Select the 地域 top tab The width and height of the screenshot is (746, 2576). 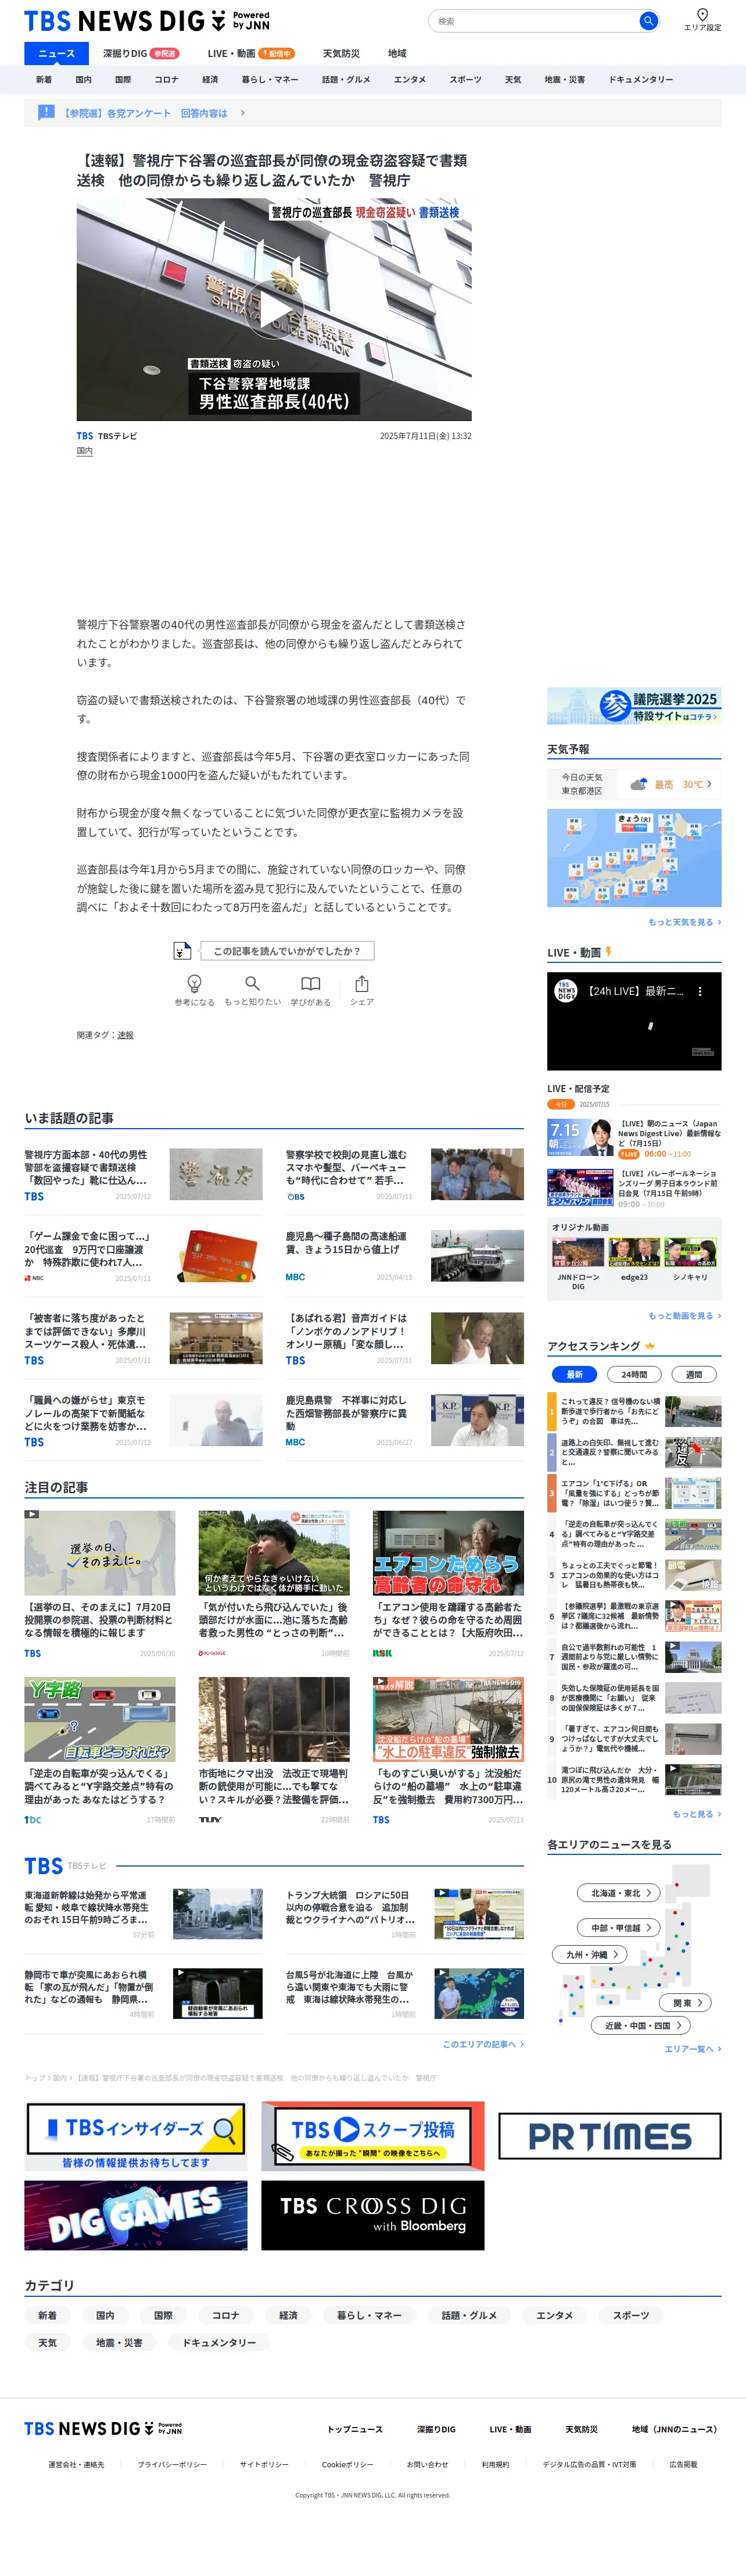[x=396, y=54]
